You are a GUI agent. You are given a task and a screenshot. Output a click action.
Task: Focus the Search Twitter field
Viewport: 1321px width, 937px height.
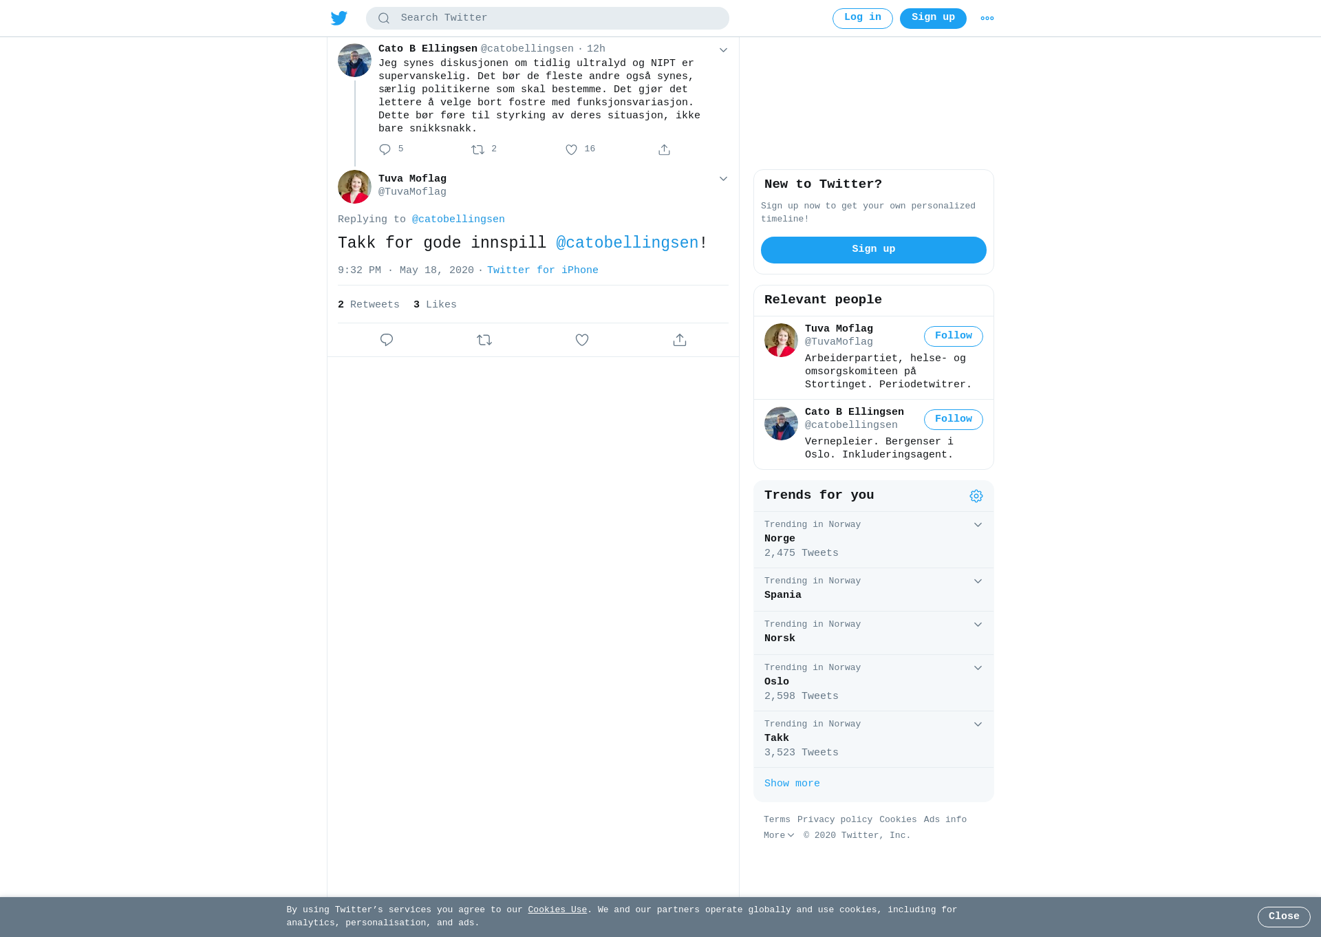pos(548,19)
